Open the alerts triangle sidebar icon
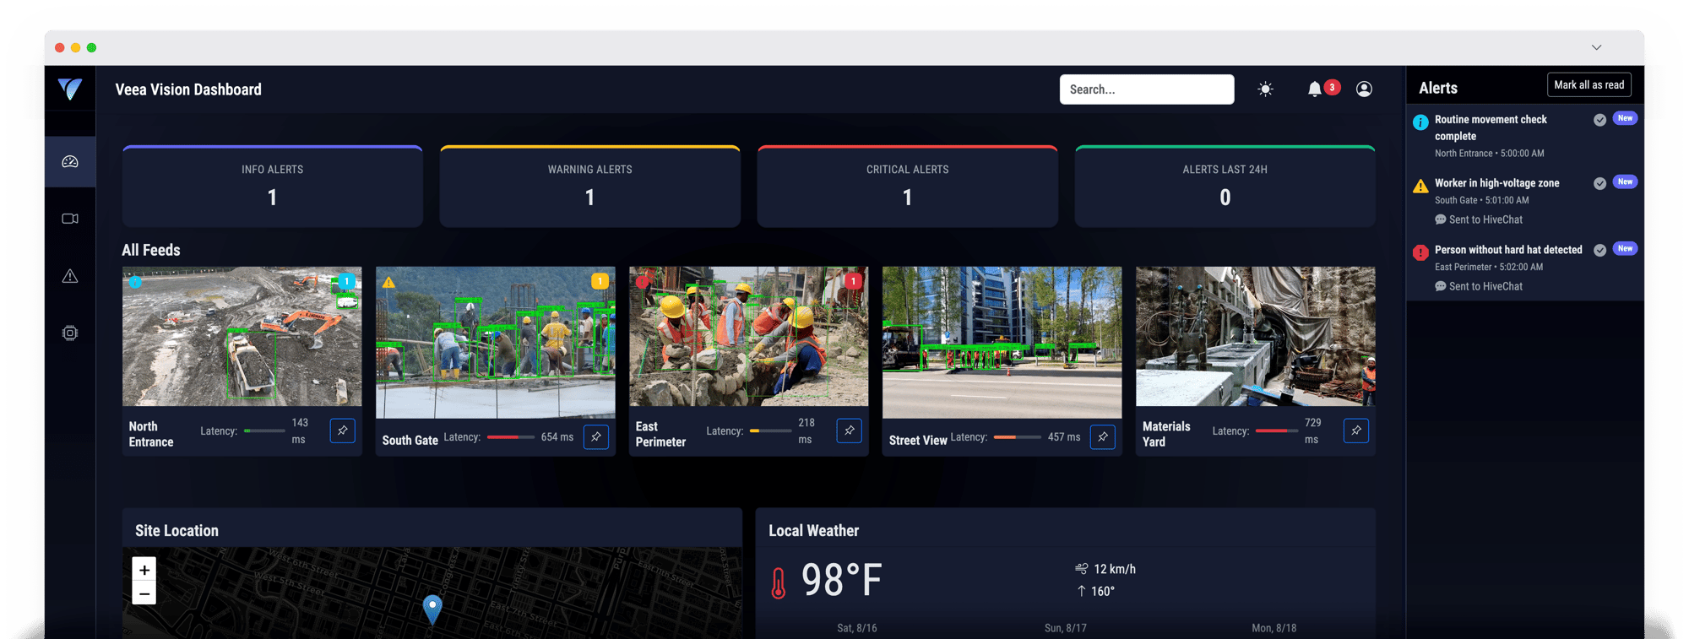 click(x=70, y=276)
